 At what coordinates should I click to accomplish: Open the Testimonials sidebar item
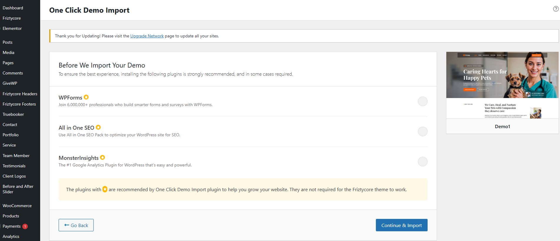14,166
